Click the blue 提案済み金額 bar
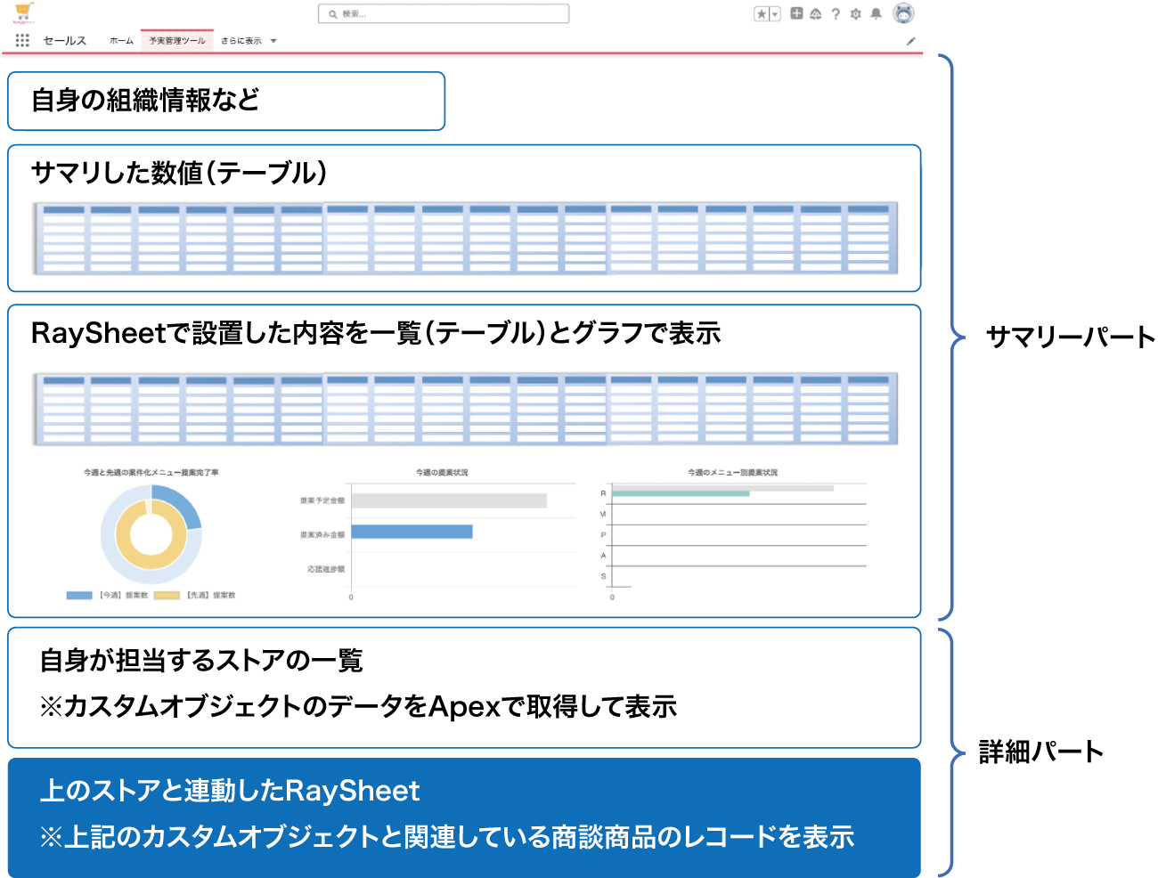This screenshot has height=878, width=1158. pyautogui.click(x=412, y=532)
